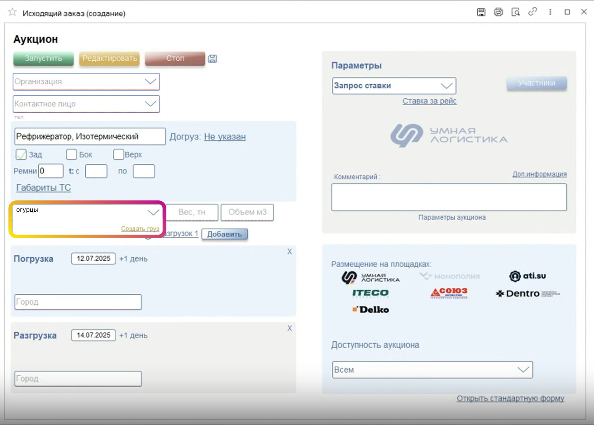Click the +1 день text next to Погрузка
Screen dimensions: 594x425
pos(133,259)
